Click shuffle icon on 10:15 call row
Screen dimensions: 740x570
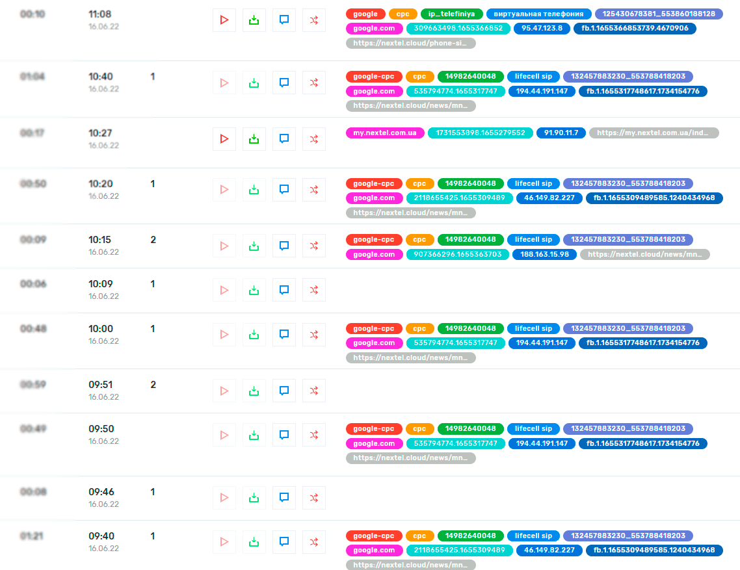point(314,246)
